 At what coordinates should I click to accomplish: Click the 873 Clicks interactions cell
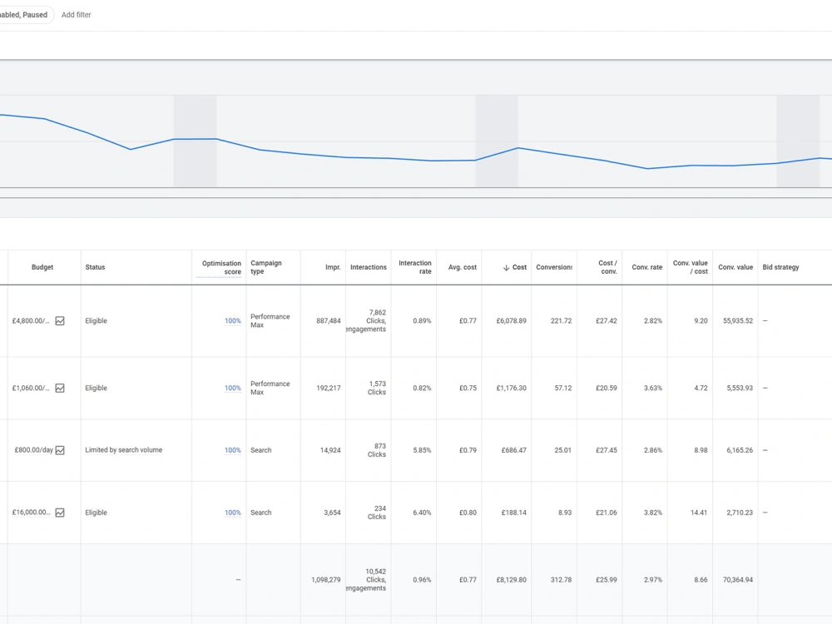pos(377,450)
